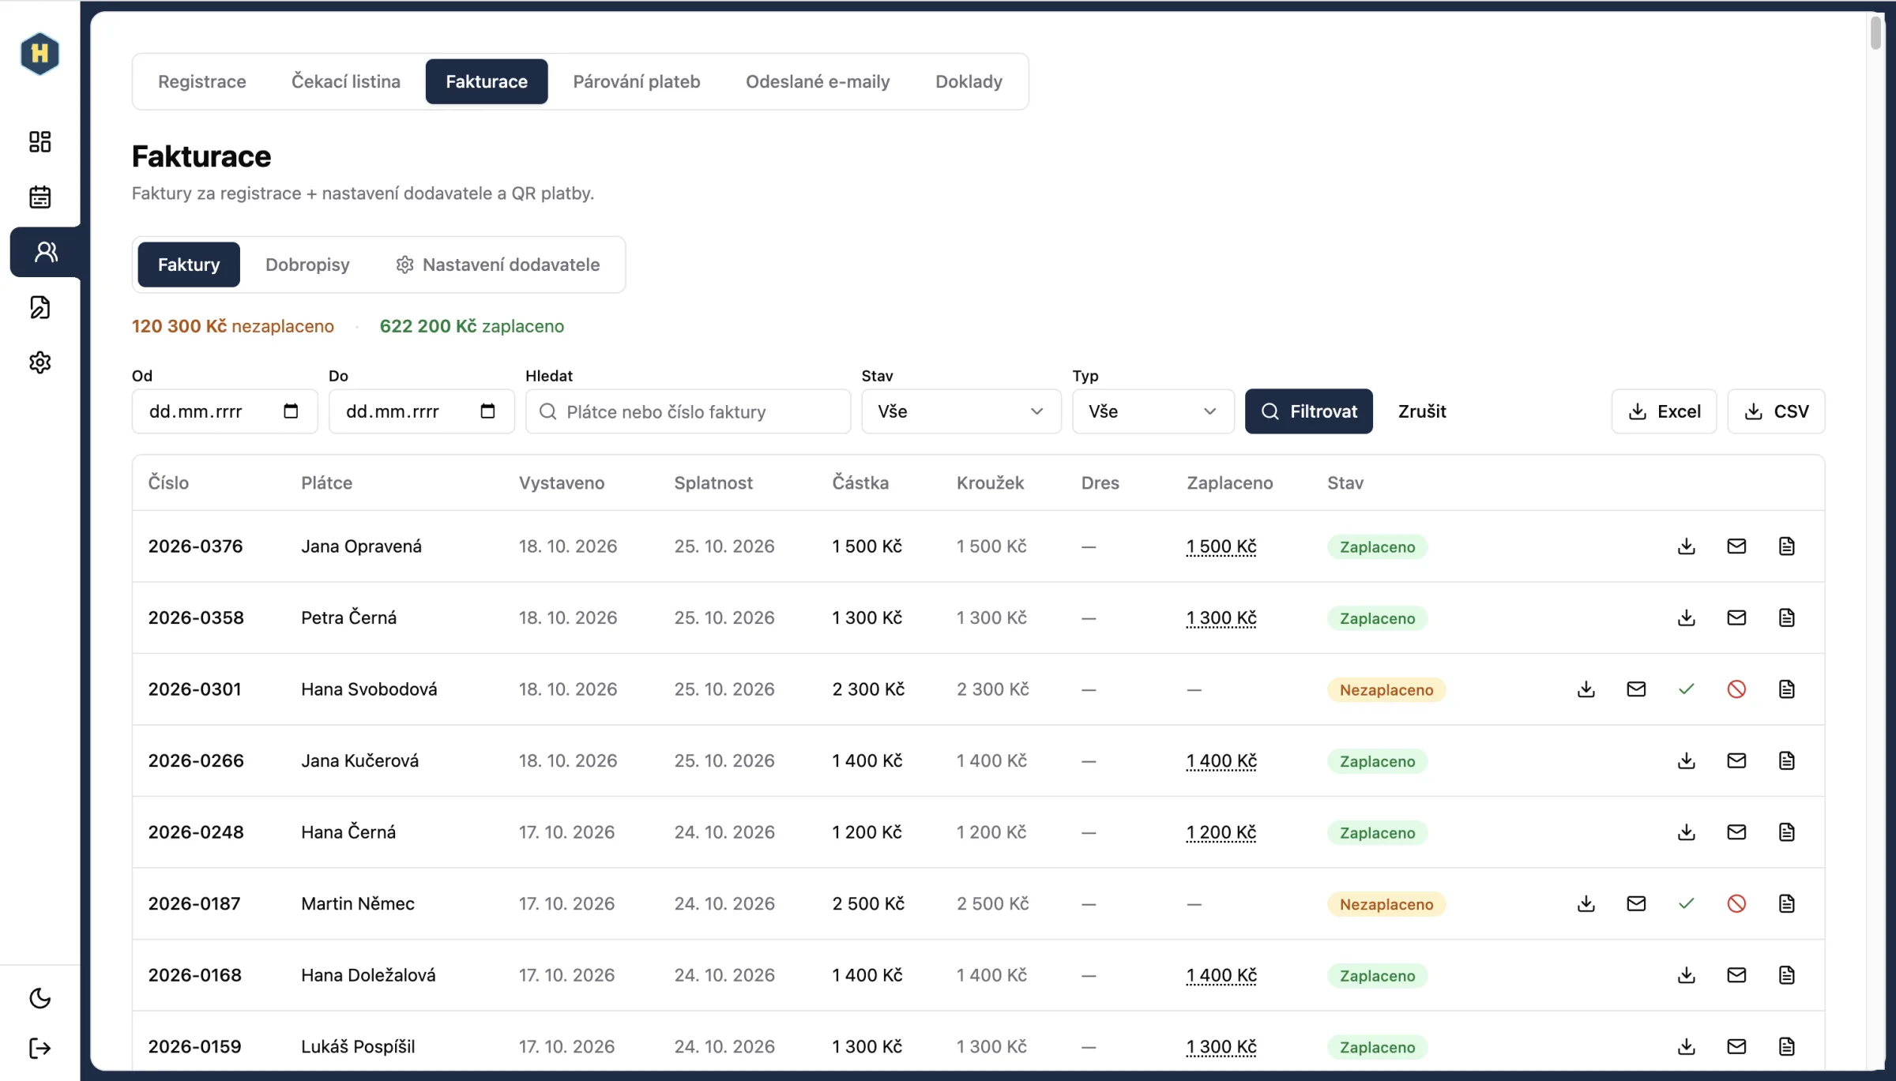This screenshot has width=1896, height=1081.
Task: Open document detail for invoice 2026-0266
Action: click(x=1787, y=760)
